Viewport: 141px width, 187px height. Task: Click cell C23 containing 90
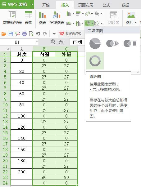[66, 177]
